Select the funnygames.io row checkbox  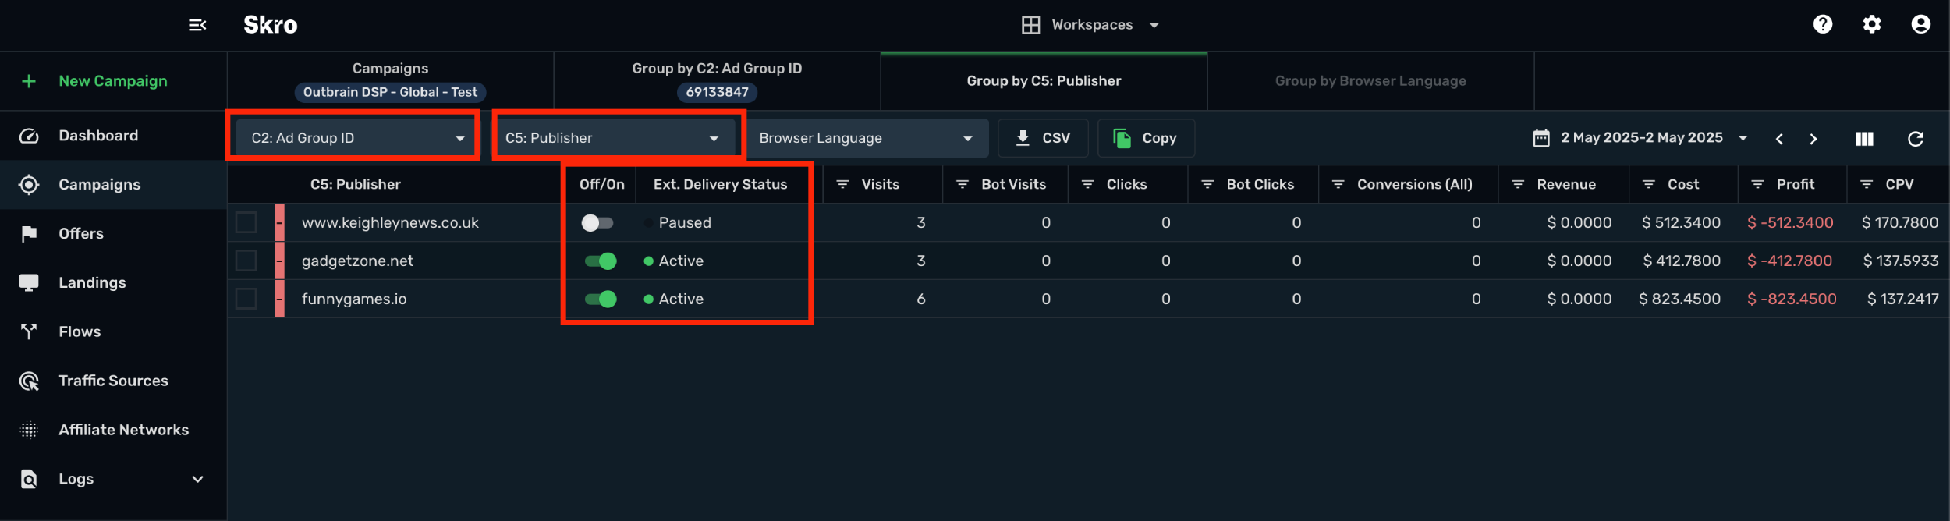[x=246, y=299]
